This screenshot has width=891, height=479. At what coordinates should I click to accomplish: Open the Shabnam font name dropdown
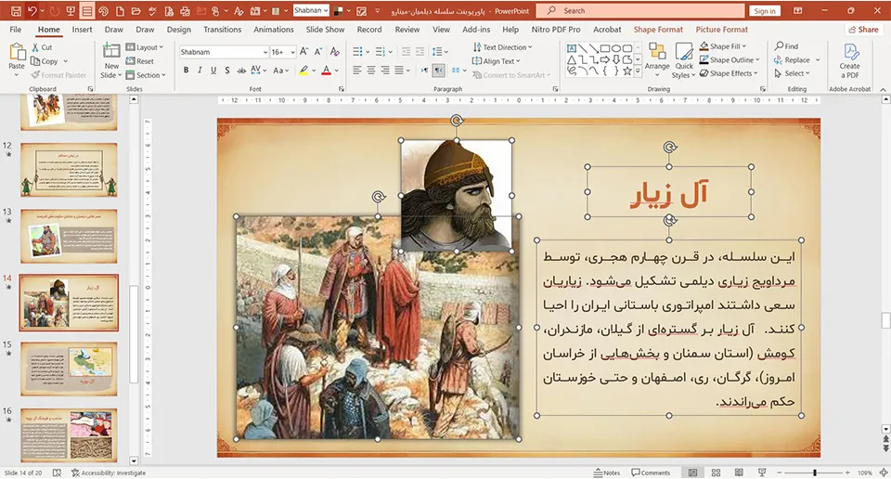[x=265, y=52]
